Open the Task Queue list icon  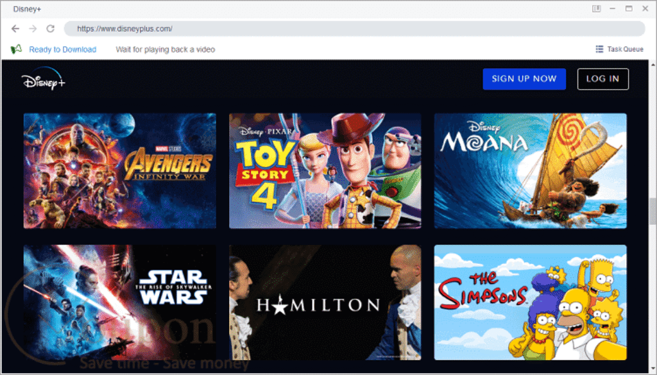(600, 49)
